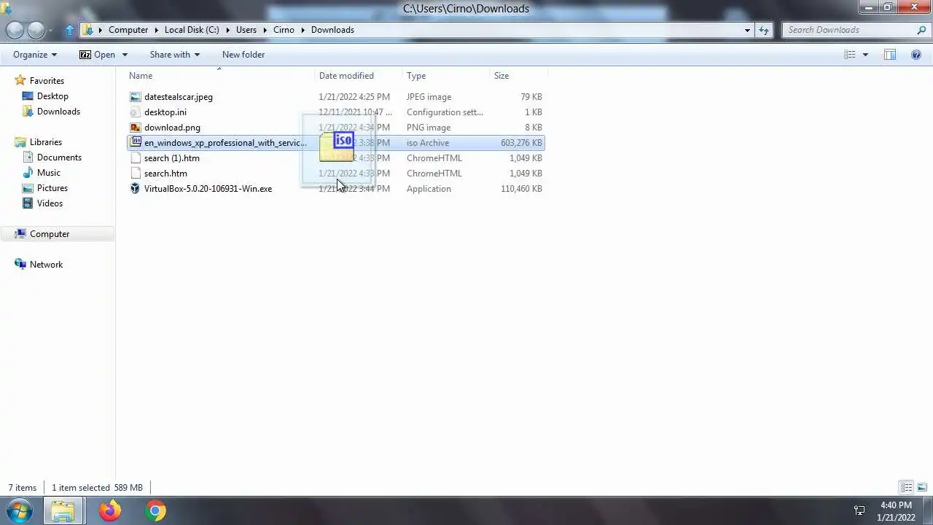Click the search magnifier icon

point(921,30)
